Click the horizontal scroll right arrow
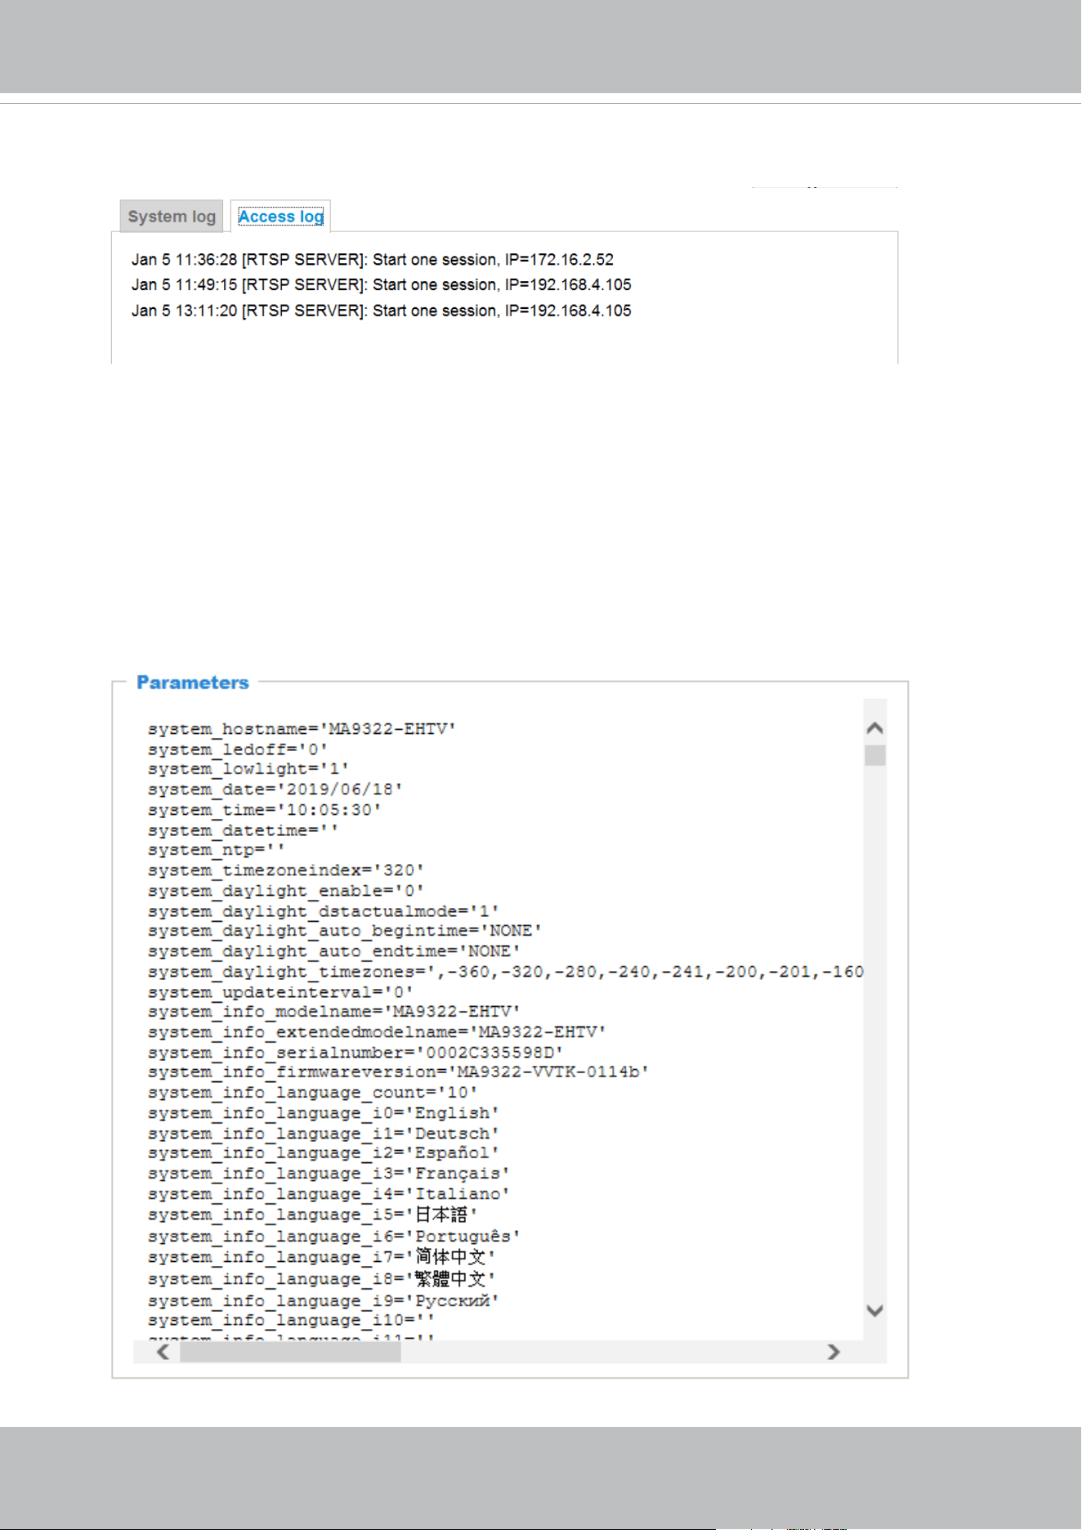Image resolution: width=1082 pixels, height=1530 pixels. point(833,1352)
